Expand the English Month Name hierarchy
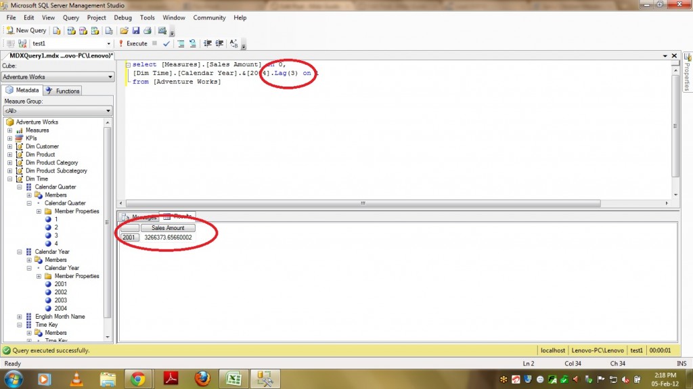Screen dimensions: 693x389 point(20,317)
